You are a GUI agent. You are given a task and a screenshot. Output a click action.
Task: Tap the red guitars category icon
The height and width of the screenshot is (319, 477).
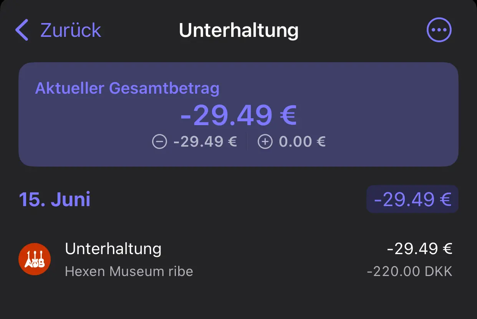pos(35,259)
